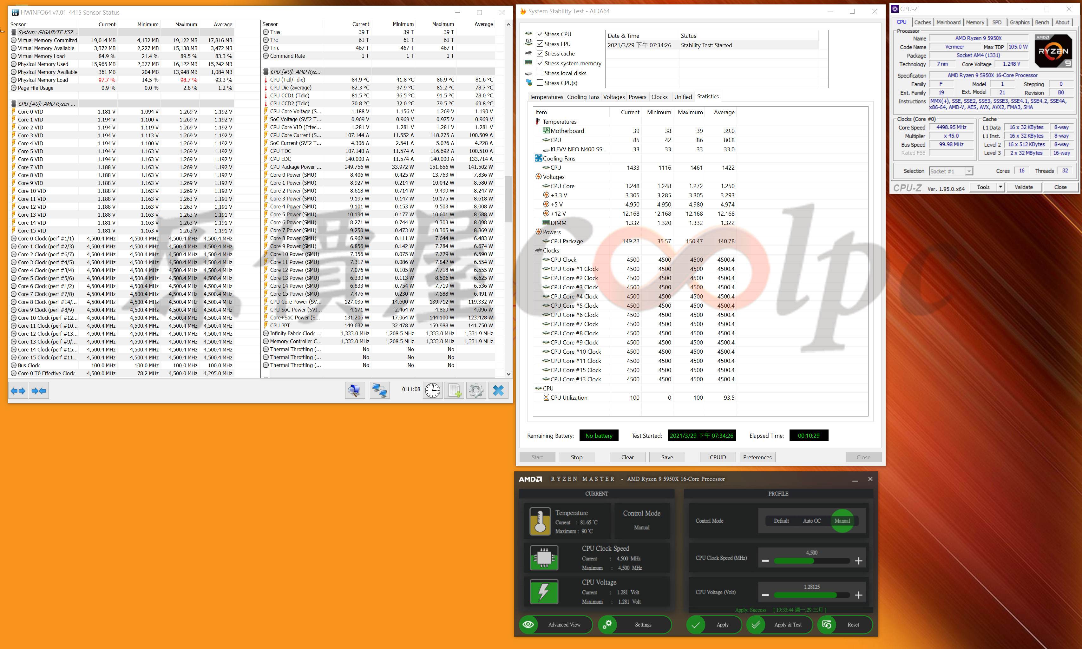Start HWiNFO logging with document-plus icon

(x=454, y=390)
